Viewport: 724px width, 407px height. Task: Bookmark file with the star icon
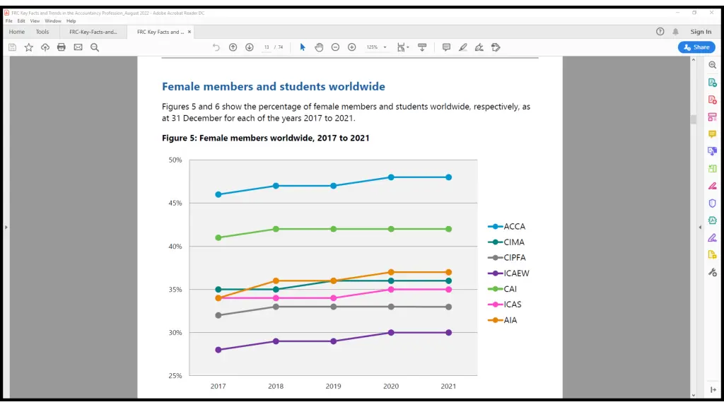(29, 47)
